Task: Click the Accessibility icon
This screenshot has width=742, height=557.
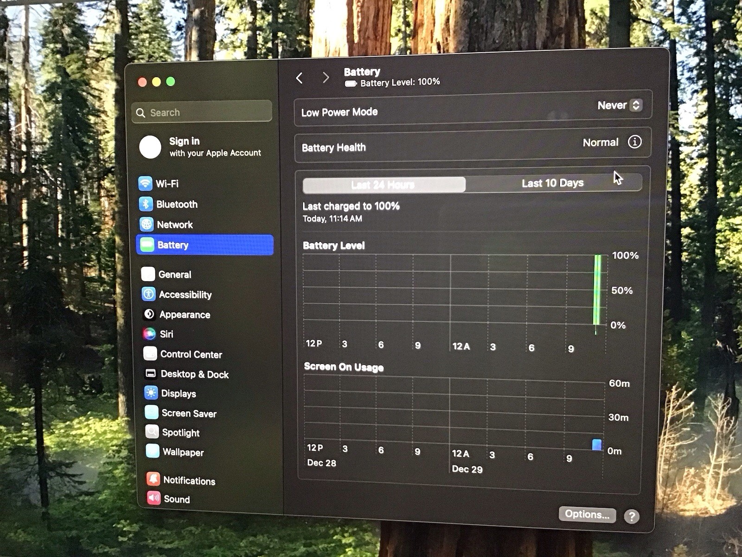Action: [148, 294]
